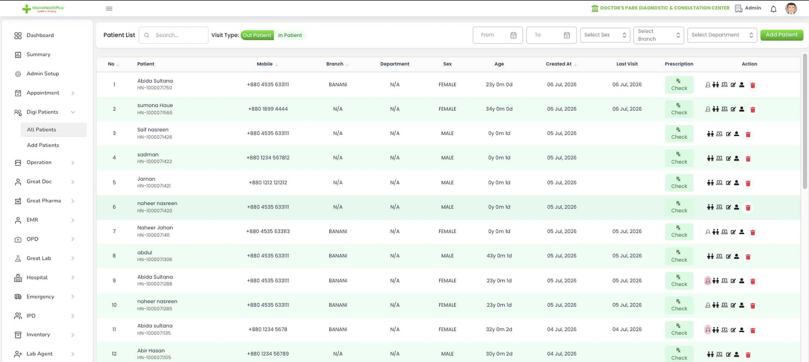Viewport: 809px width, 362px height.
Task: Open the notification bell
Action: [x=773, y=9]
